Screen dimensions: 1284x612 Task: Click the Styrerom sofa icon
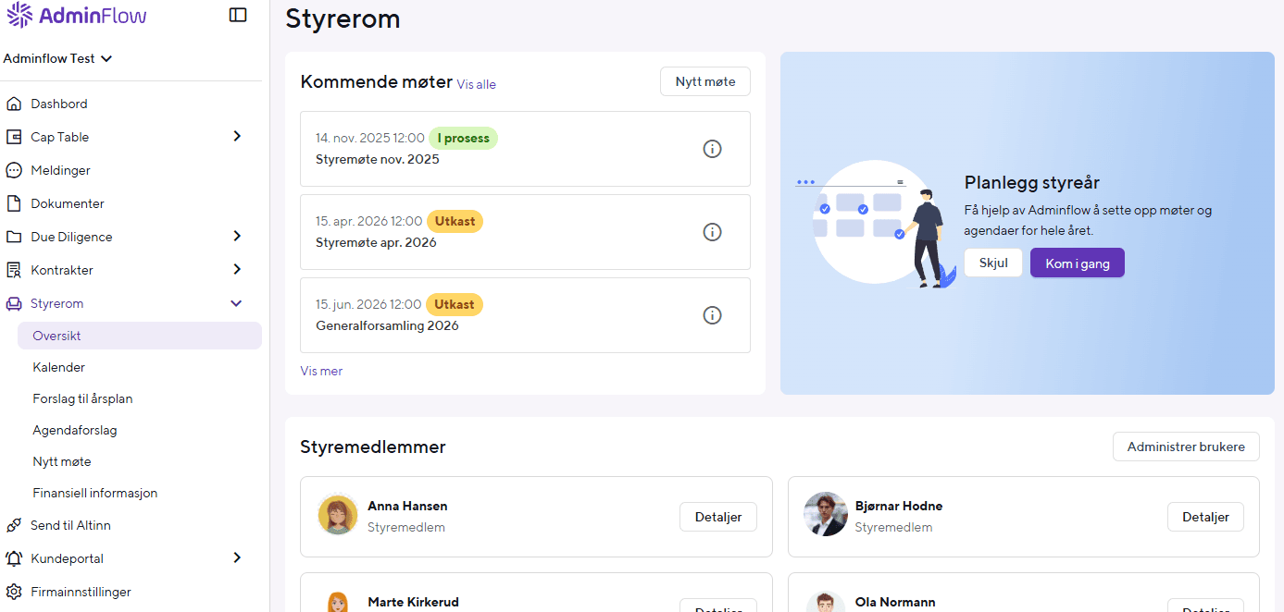(x=14, y=303)
